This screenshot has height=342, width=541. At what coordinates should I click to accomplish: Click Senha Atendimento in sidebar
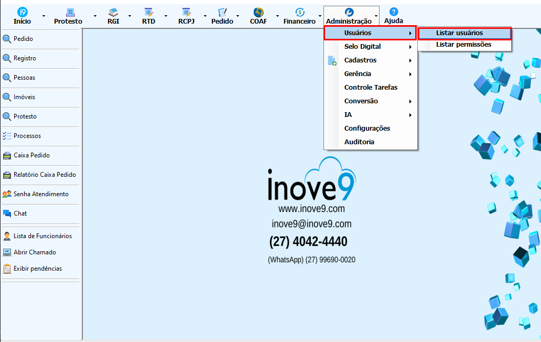(x=40, y=194)
